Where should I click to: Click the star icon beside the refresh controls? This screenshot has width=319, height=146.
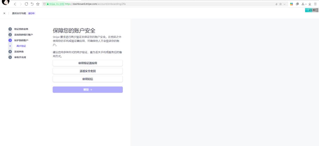click(38, 4)
